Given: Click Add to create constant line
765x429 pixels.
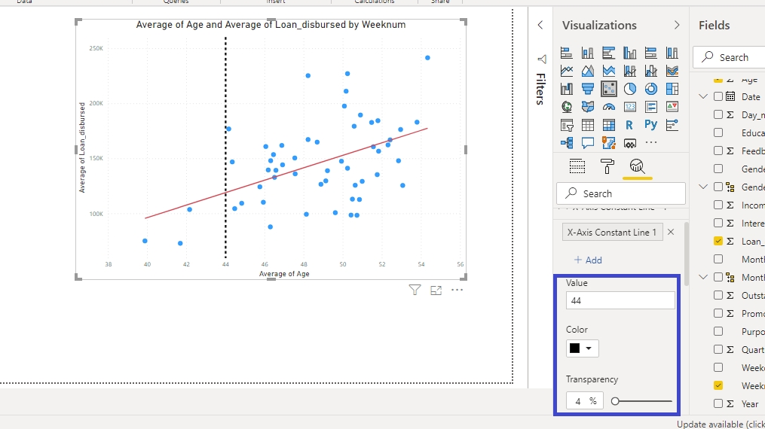Looking at the screenshot, I should point(588,260).
